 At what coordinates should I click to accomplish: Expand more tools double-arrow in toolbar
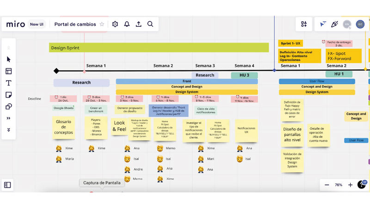click(8, 118)
